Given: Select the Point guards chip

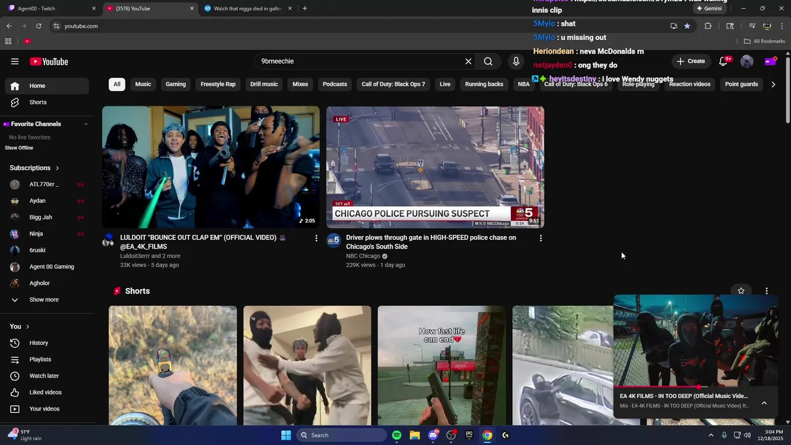Looking at the screenshot, I should point(742,84).
